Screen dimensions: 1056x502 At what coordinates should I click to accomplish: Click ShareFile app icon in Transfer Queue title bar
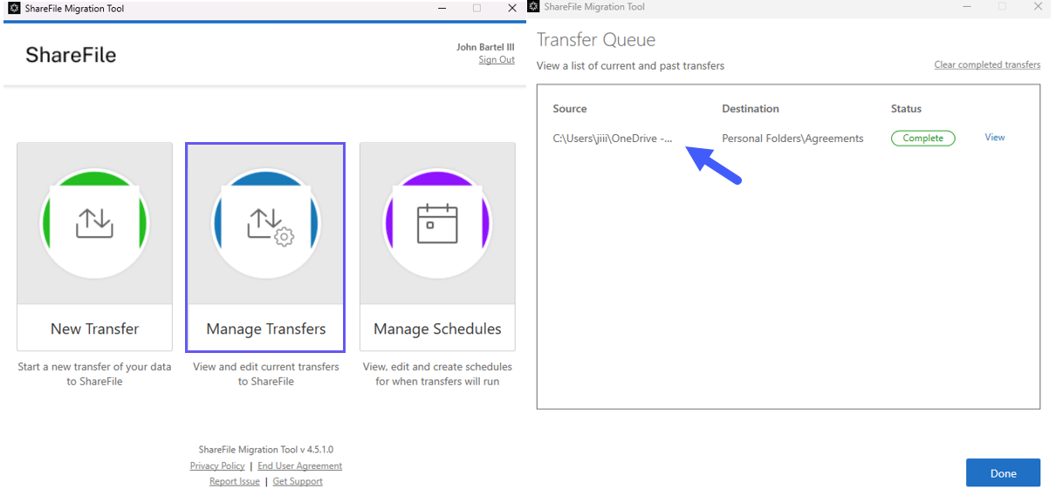point(533,7)
